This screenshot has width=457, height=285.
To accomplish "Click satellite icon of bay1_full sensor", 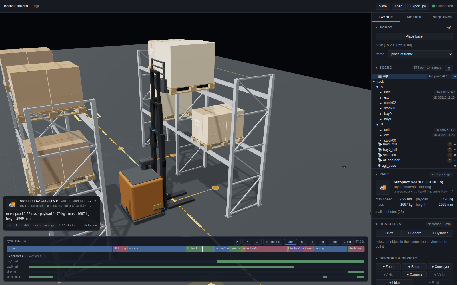I will [380, 144].
